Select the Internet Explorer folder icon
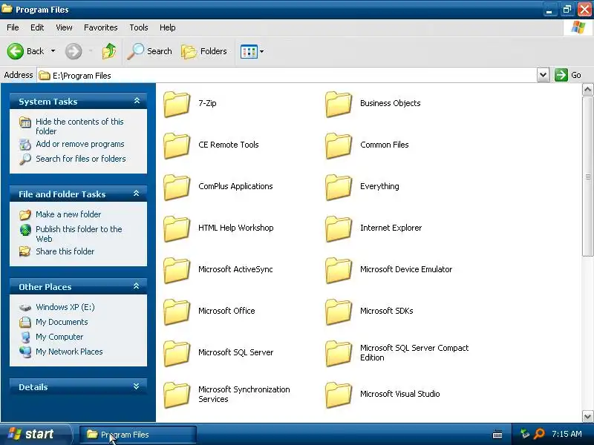 339,228
